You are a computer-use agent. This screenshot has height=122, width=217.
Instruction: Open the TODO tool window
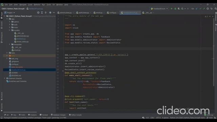point(22,115)
